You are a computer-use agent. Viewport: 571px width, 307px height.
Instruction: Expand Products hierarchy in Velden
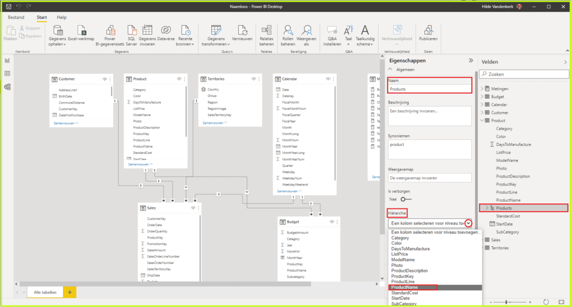pos(487,208)
